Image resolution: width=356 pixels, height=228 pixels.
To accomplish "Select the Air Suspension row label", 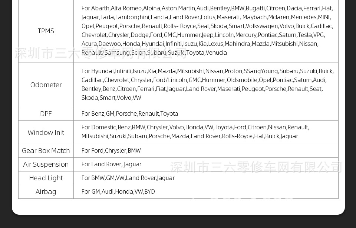I will pos(46,164).
